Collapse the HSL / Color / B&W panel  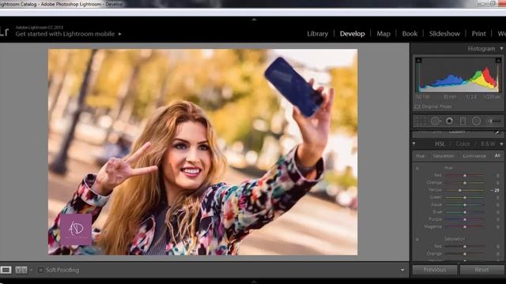(501, 144)
